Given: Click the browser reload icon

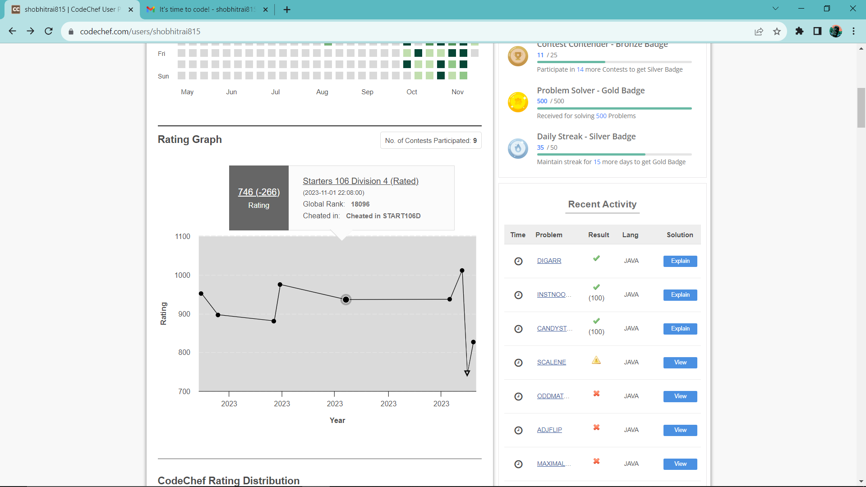Looking at the screenshot, I should [49, 31].
